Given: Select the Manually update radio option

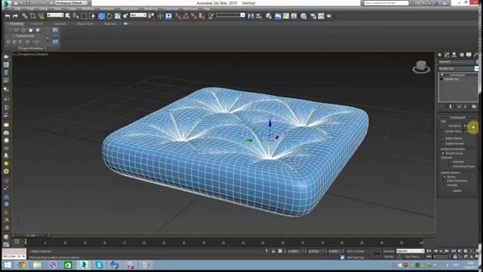Looking at the screenshot, I should (x=445, y=185).
